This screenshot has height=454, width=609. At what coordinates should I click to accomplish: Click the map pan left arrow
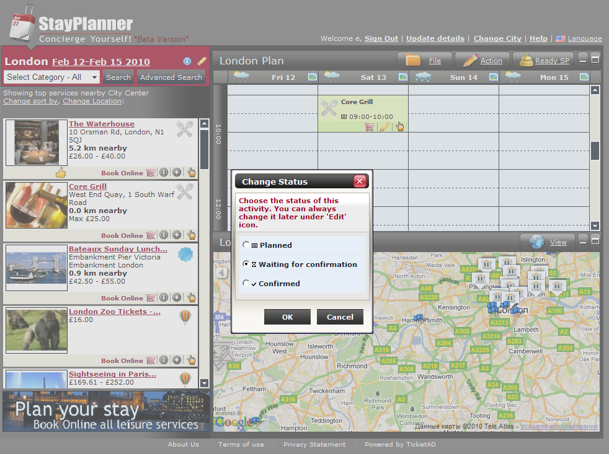222,273
